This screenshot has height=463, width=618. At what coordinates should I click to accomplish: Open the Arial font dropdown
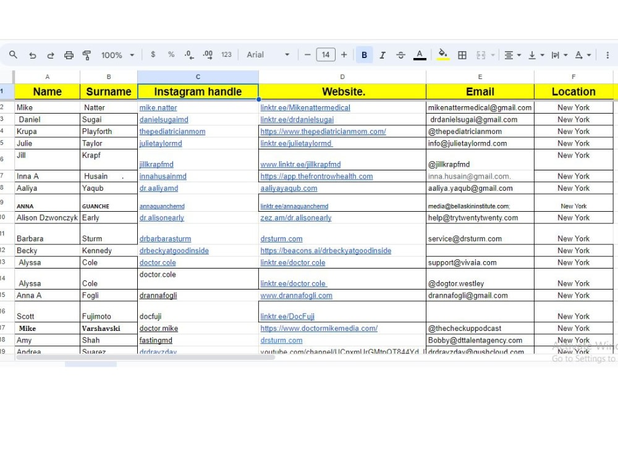point(268,55)
